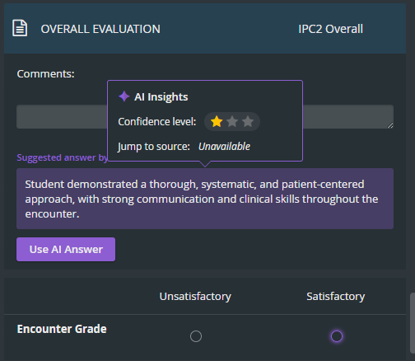415x361 pixels.
Task: Click the Encounter Grade row label
Action: pos(62,329)
